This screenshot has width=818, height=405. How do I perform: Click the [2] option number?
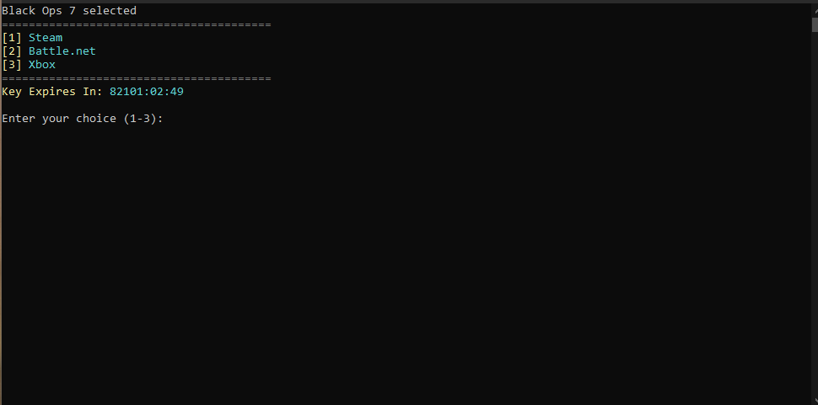tap(12, 51)
